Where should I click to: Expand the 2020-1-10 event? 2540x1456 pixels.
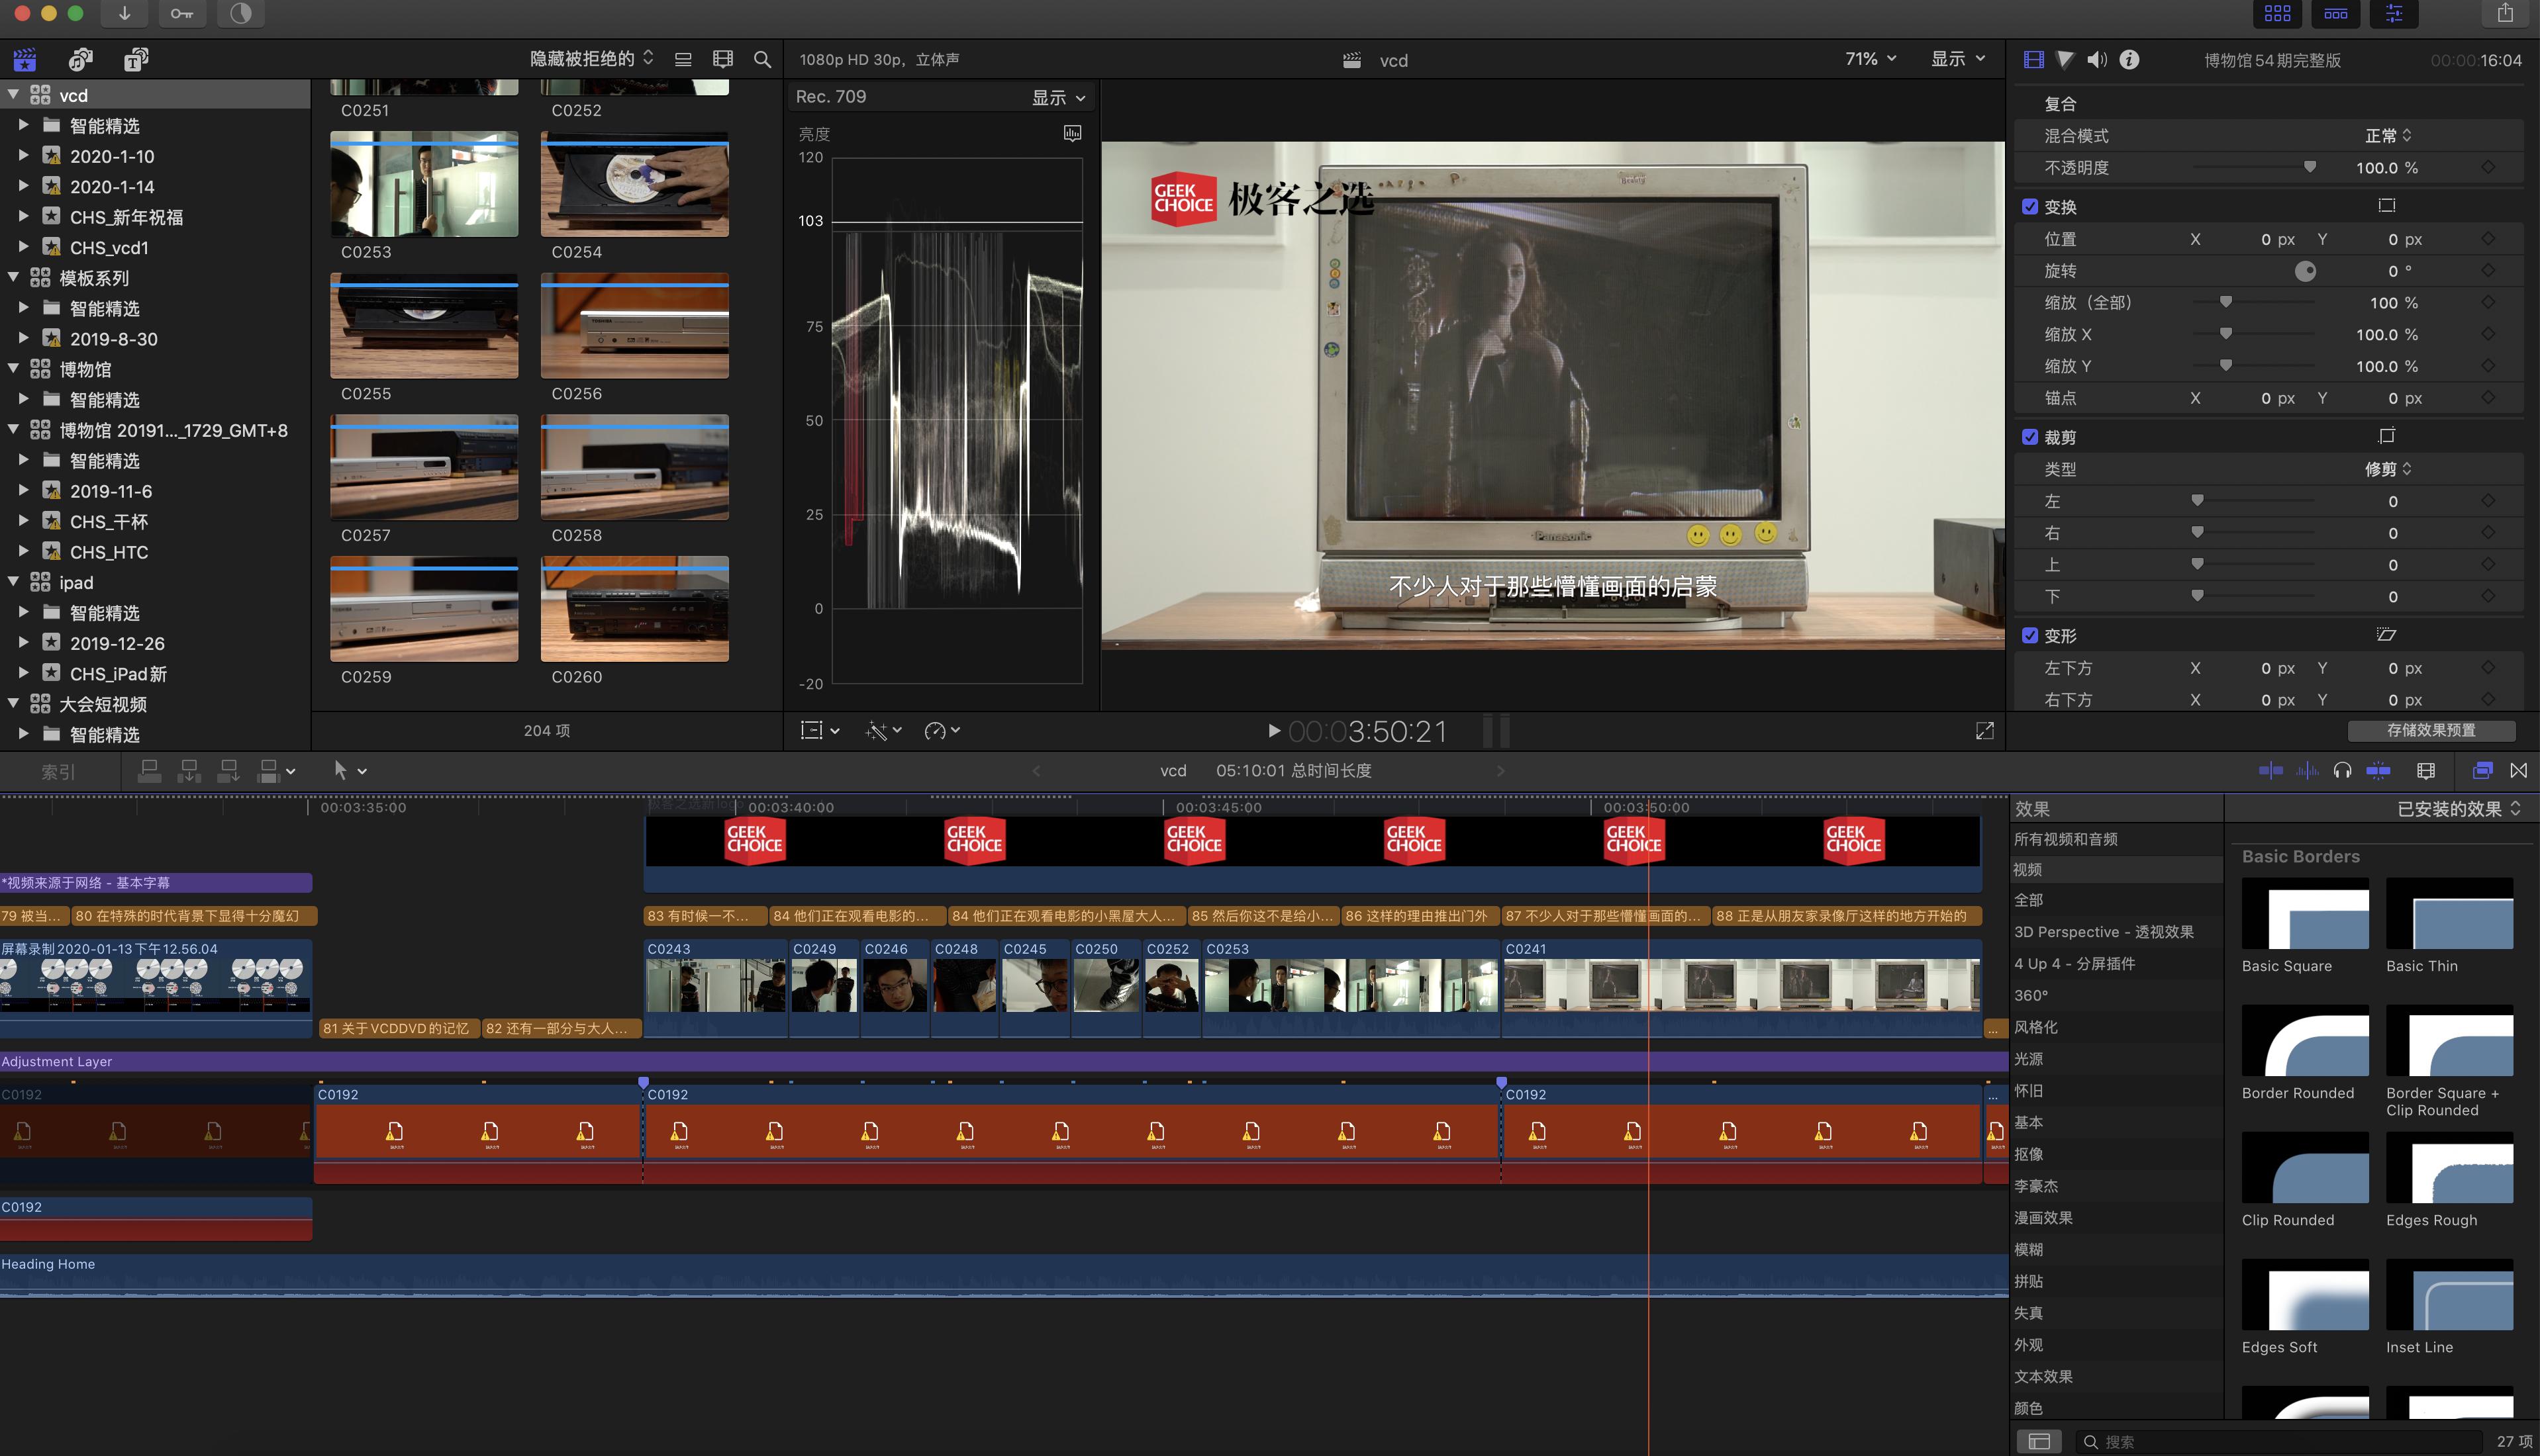pos(23,156)
